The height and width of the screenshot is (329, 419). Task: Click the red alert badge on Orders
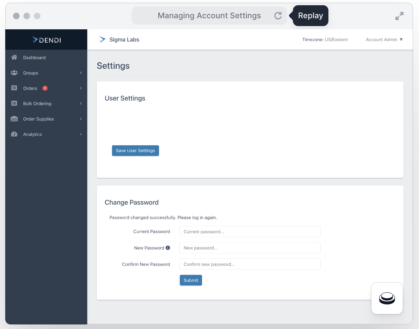(45, 88)
